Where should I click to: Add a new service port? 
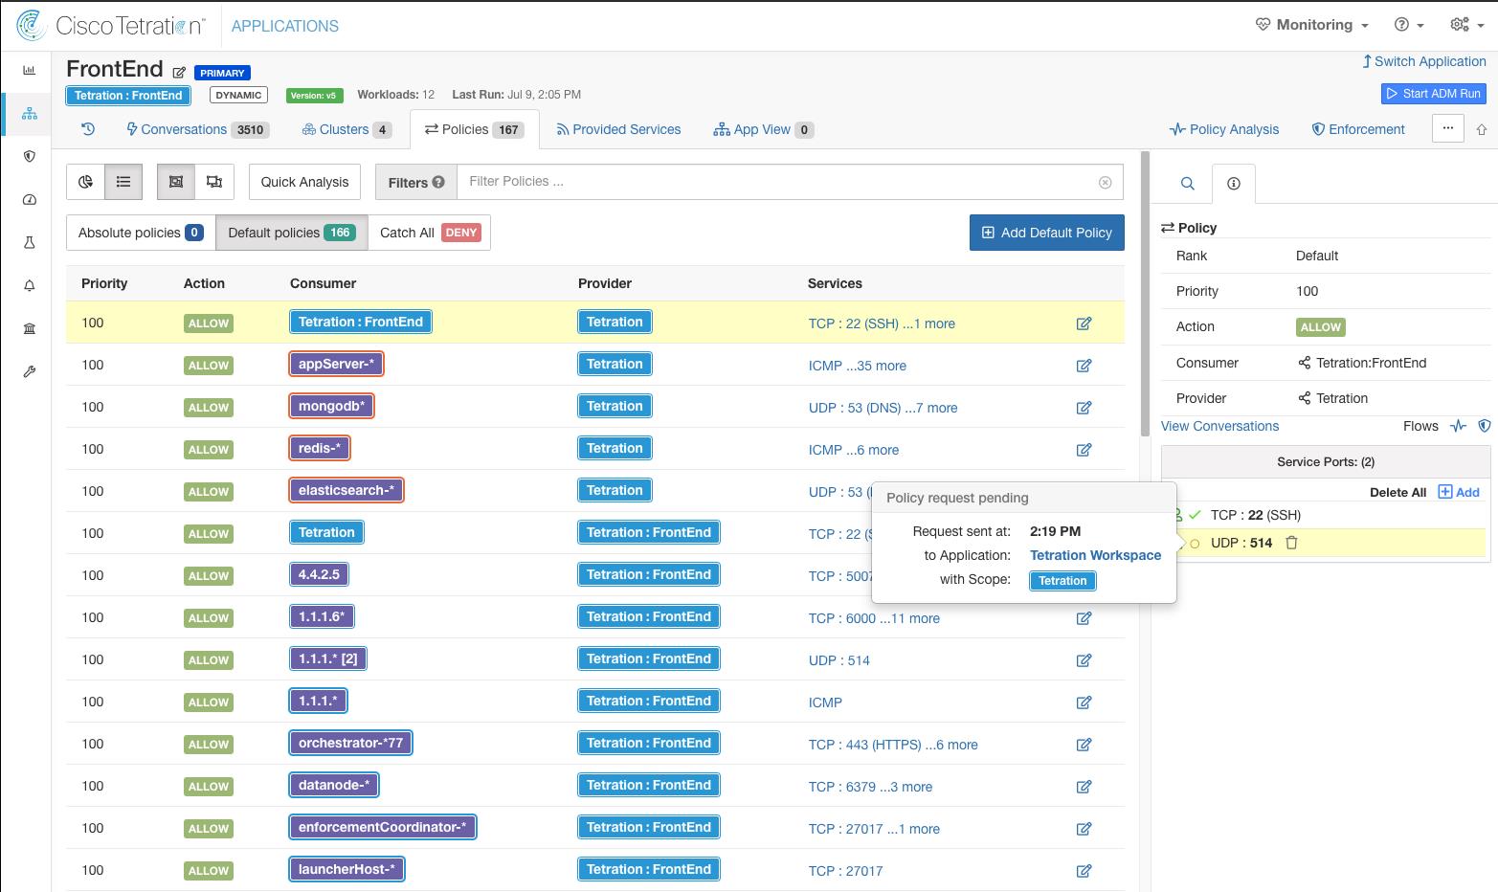coord(1459,492)
